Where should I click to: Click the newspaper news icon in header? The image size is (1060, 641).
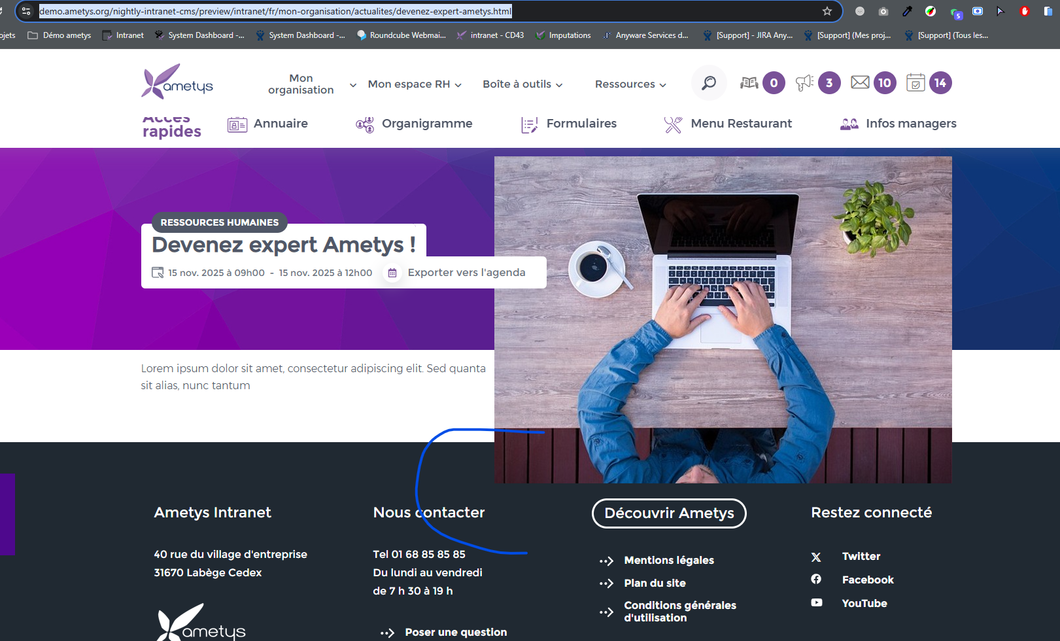(x=749, y=83)
